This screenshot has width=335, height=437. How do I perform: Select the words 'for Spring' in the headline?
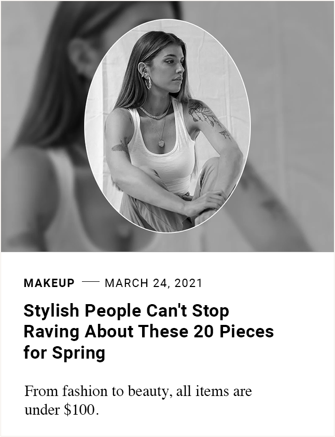65,352
